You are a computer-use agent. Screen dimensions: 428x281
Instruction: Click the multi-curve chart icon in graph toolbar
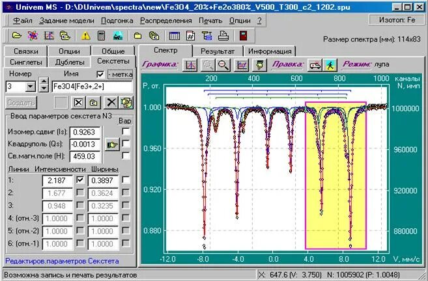click(242, 65)
